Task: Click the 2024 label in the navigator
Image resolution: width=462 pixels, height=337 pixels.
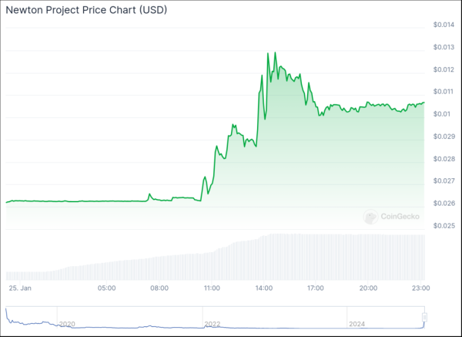Action: coord(359,324)
